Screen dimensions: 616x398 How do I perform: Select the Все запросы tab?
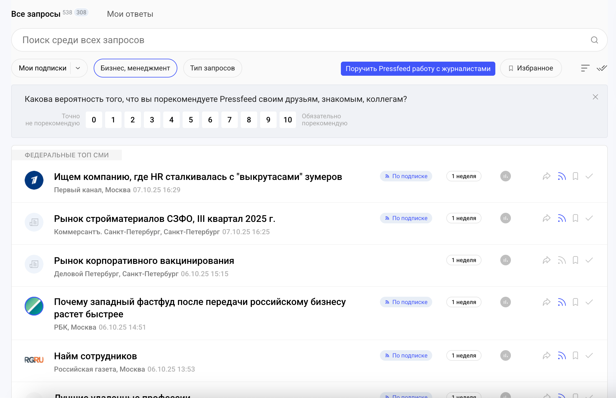pyautogui.click(x=36, y=14)
